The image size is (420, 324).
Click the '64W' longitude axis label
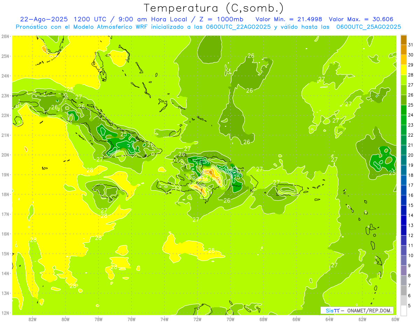[x=329, y=319]
